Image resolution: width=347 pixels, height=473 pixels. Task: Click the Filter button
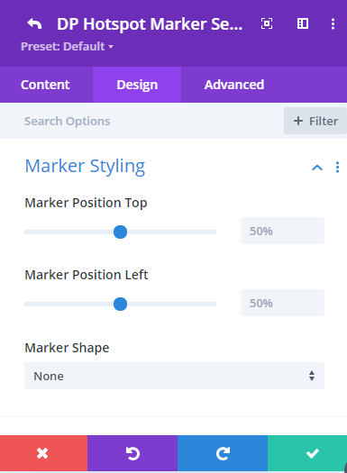pos(315,121)
